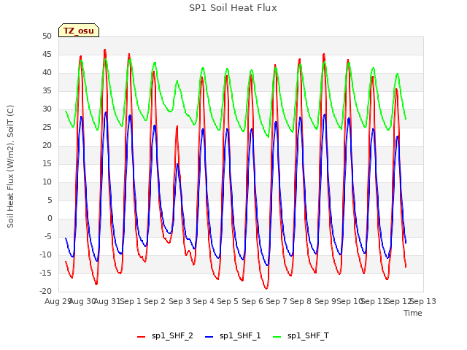Click the Sep 3 x-axis tick label
Image resolution: width=467 pixels, height=350 pixels.
coord(180,301)
